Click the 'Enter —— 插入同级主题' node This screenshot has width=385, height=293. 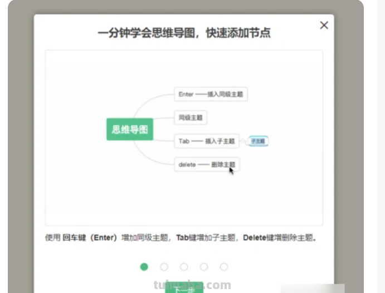click(211, 94)
